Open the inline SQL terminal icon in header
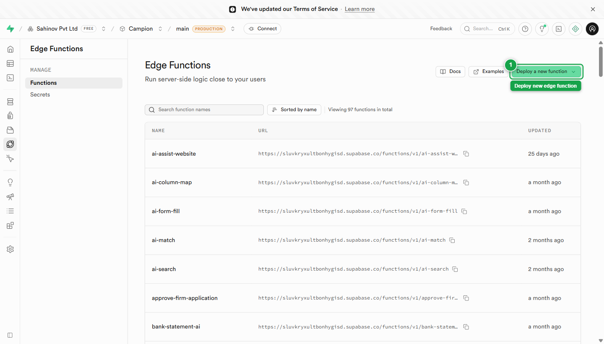The image size is (604, 344). click(559, 29)
